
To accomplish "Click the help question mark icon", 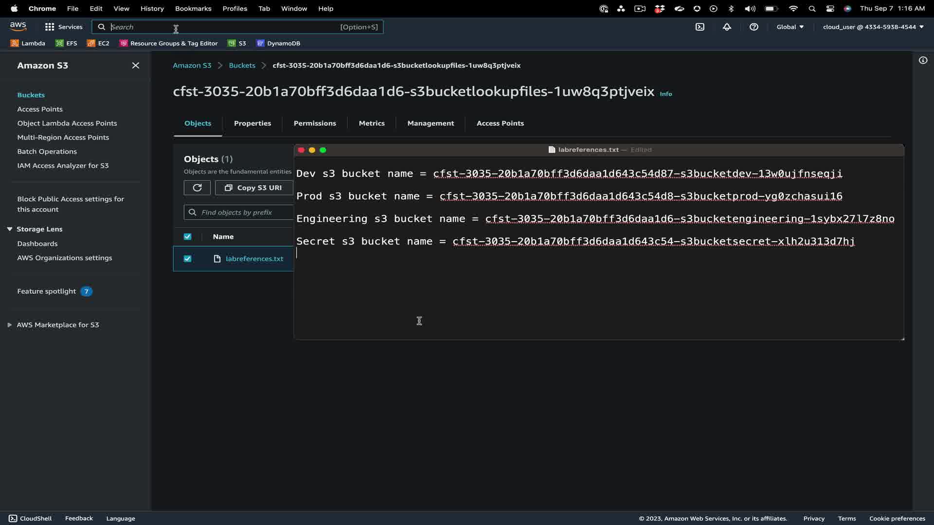I will coord(754,27).
